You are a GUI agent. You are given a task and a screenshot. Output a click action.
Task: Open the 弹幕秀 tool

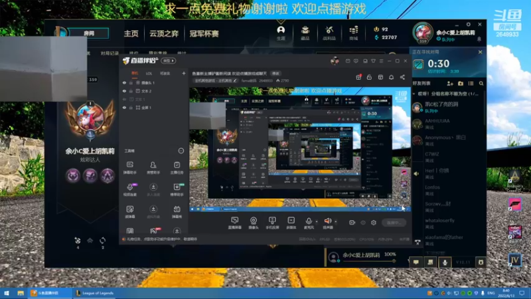pos(177,211)
